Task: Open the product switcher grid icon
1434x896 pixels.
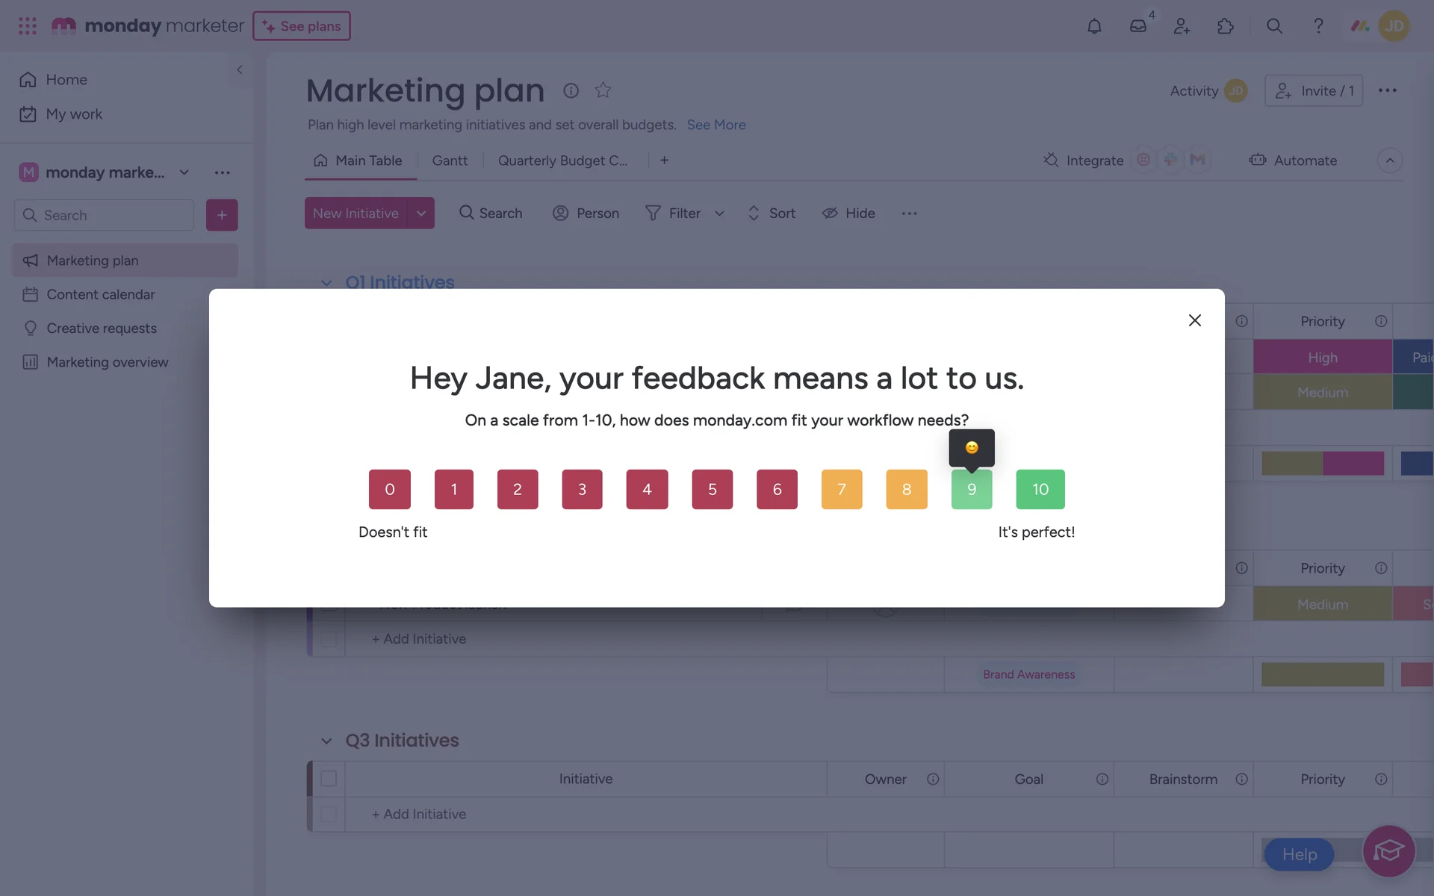Action: 28,26
